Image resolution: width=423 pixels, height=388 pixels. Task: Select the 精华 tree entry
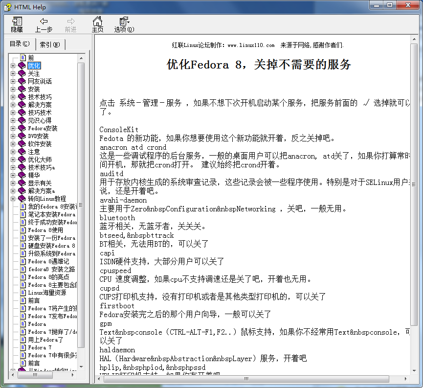click(x=34, y=175)
